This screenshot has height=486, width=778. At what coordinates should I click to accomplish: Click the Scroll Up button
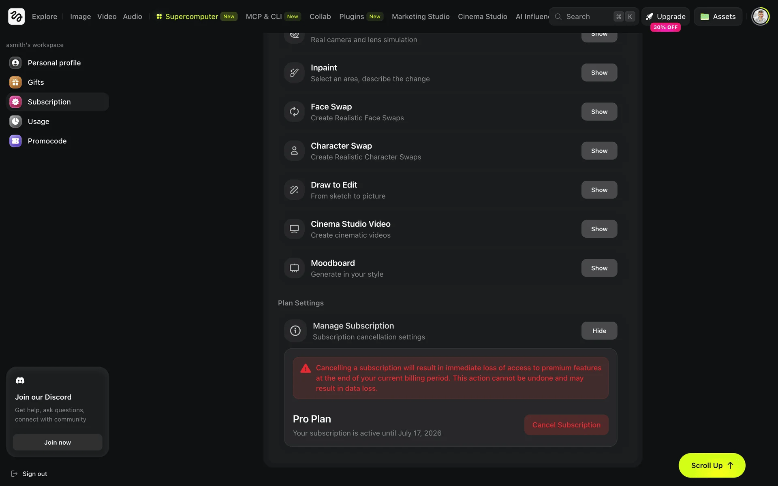(712, 465)
